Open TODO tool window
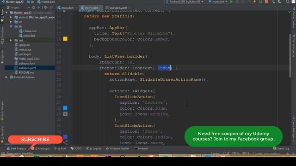This screenshot has height=166, width=296. tap(76, 148)
